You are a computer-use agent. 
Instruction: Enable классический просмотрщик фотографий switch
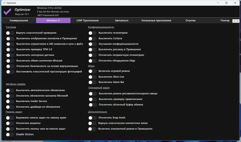[10, 72]
